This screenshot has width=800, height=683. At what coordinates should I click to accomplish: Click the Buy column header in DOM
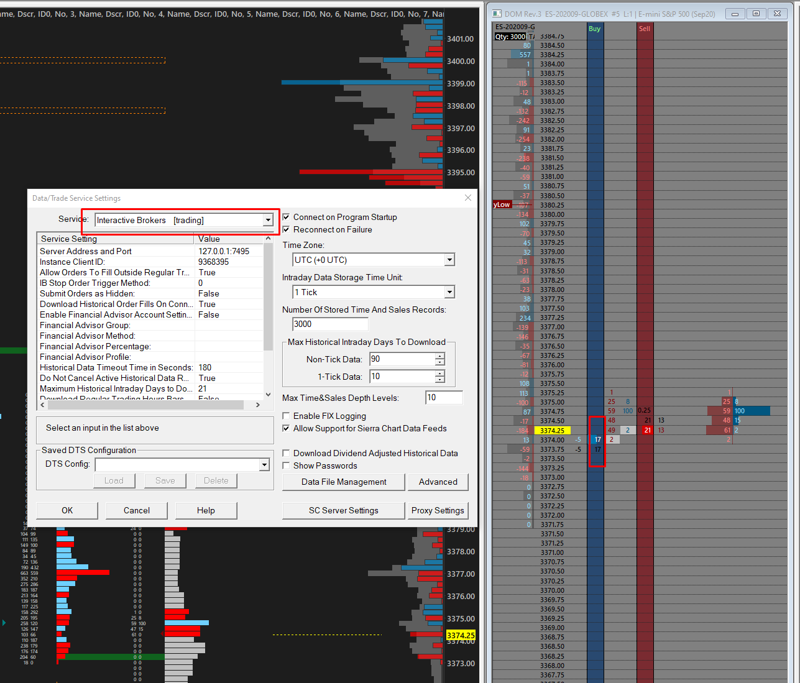click(x=595, y=29)
